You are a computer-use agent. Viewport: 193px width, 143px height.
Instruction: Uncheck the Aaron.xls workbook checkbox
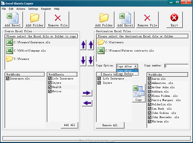click(x=150, y=79)
